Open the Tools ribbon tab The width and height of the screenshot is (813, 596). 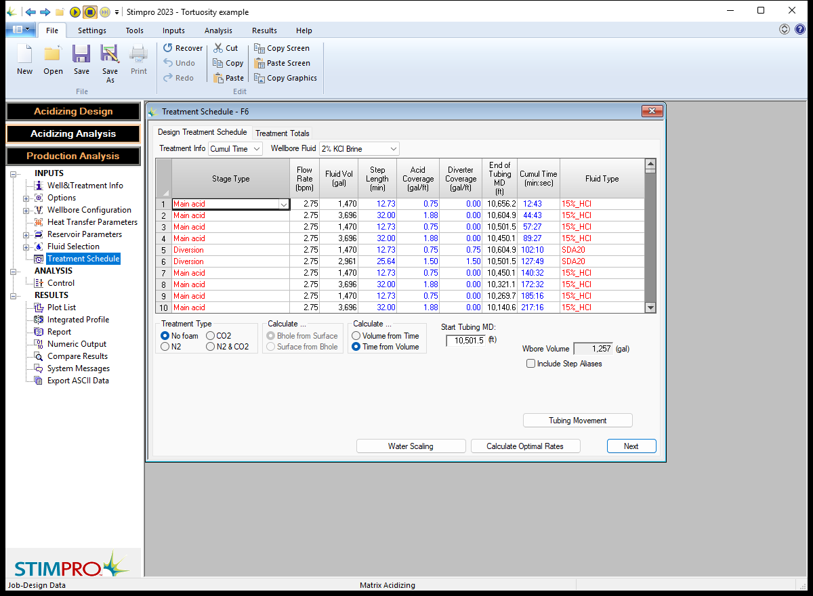(x=134, y=30)
